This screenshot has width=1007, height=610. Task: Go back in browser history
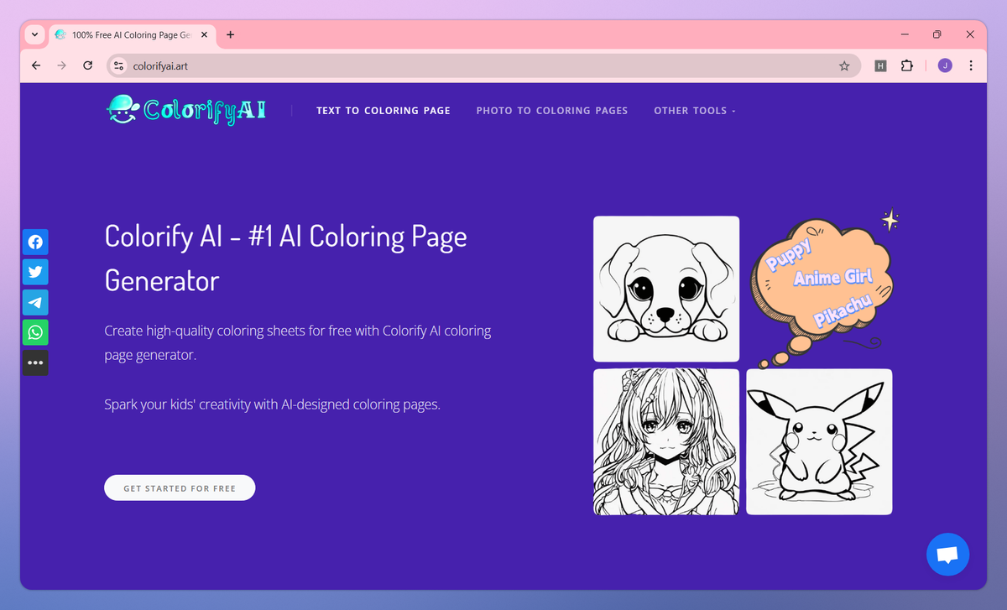coord(36,65)
